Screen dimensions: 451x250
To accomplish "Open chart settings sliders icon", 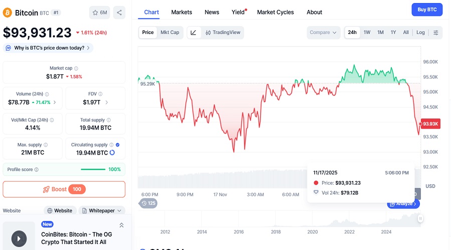I will [435, 32].
